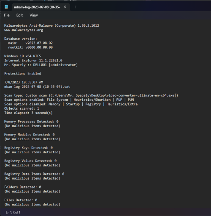Image resolution: width=211 pixels, height=216 pixels.
Task: Click the 'Scan options enabled' line
Action: pos(69,100)
